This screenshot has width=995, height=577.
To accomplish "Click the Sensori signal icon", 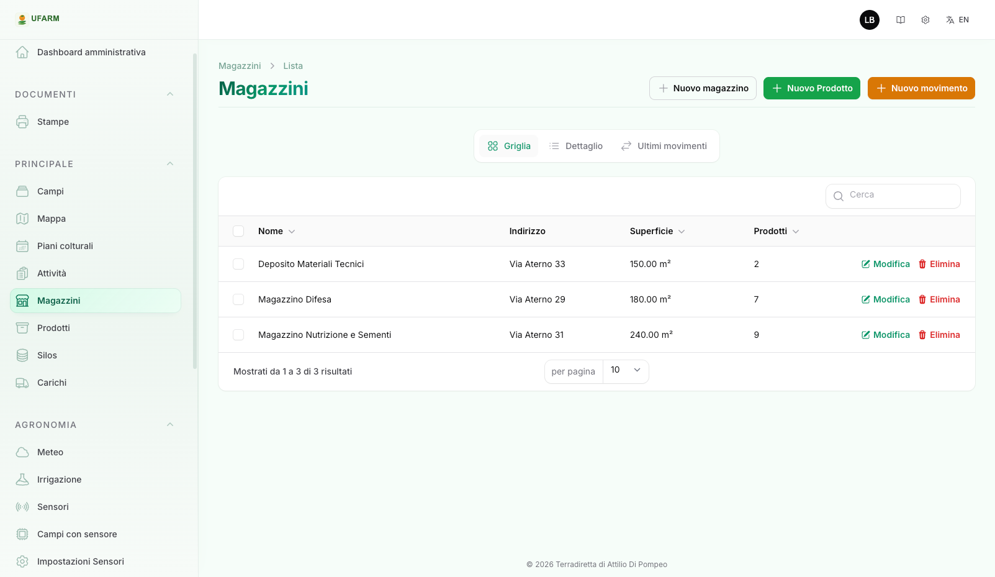I will point(22,507).
